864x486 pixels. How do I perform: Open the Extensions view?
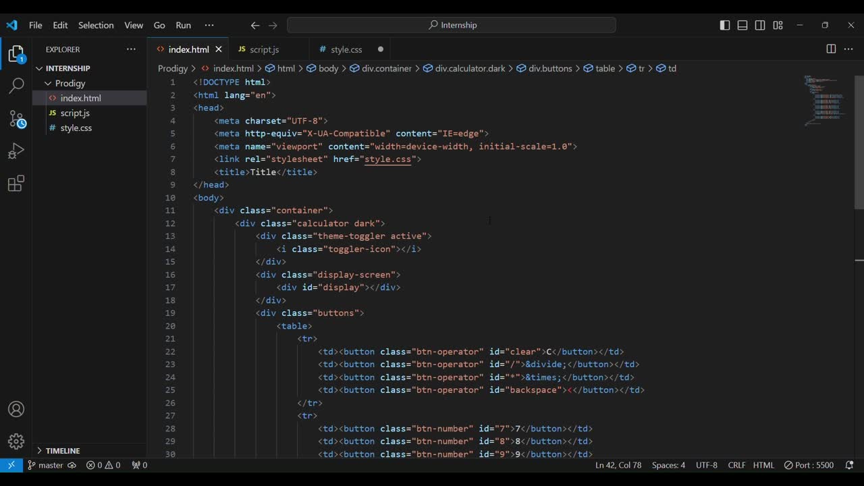click(x=16, y=184)
